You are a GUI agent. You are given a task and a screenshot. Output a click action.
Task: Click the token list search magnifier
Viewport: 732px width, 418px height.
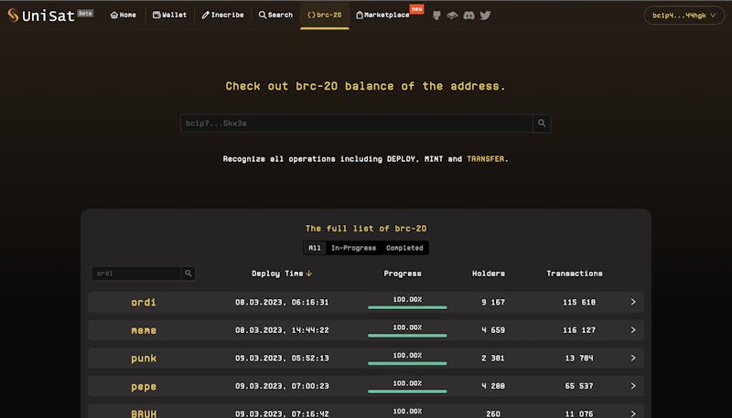[x=188, y=273]
